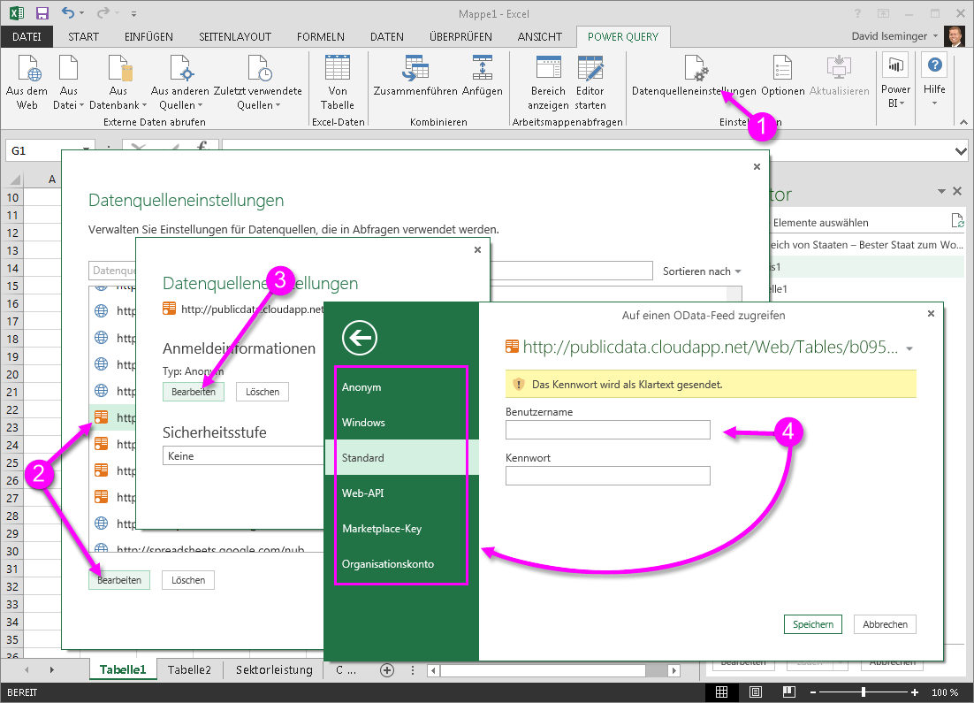This screenshot has height=703, width=974.
Task: Select the Sektorleistung sheet tab
Action: (x=274, y=669)
